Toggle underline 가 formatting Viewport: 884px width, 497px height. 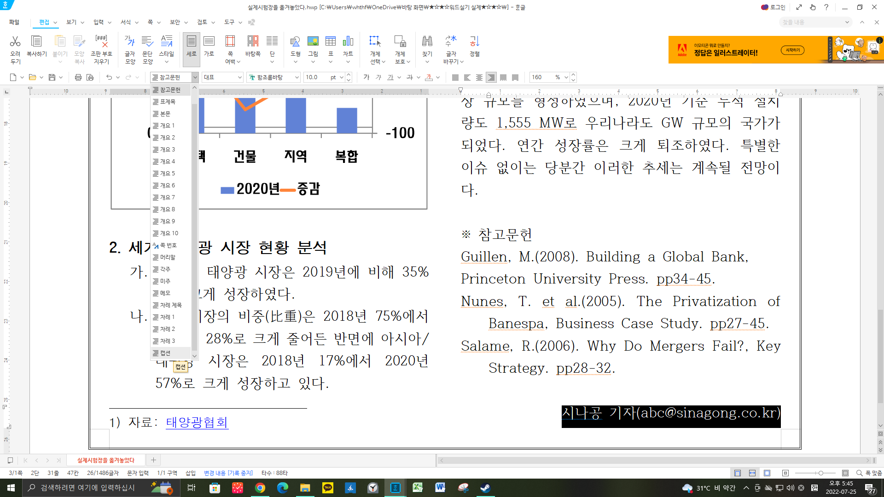point(390,77)
